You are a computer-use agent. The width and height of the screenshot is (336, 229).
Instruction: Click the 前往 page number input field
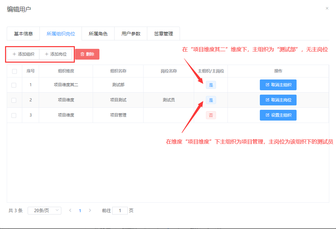(x=120, y=210)
